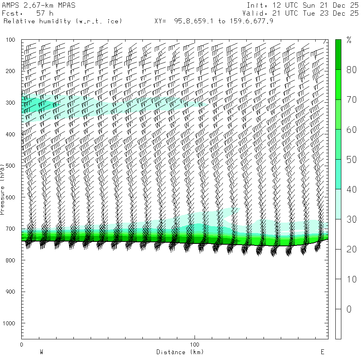Click the '%' unit label above colorbar
361x361 pixels.
[x=349, y=40]
